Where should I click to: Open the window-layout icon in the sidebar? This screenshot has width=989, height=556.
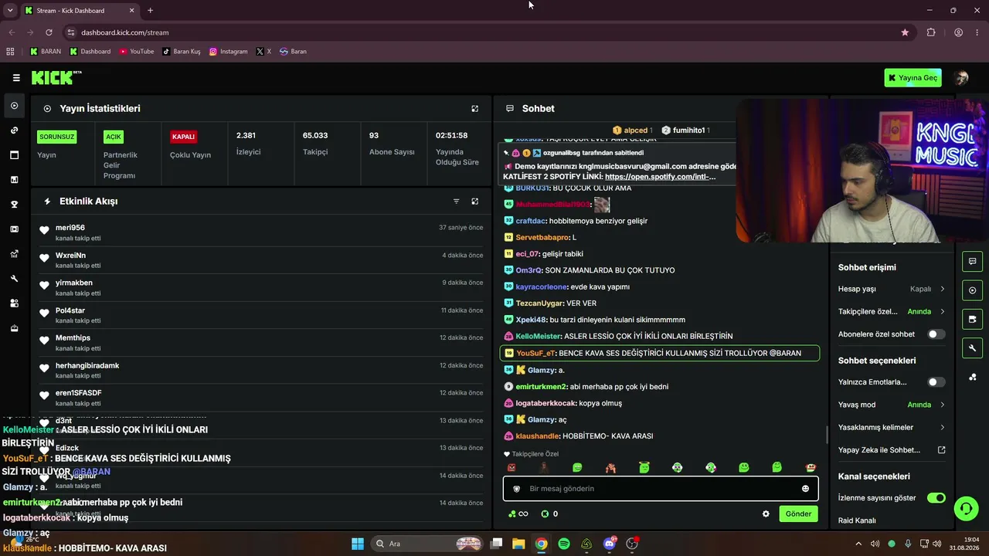click(x=14, y=155)
